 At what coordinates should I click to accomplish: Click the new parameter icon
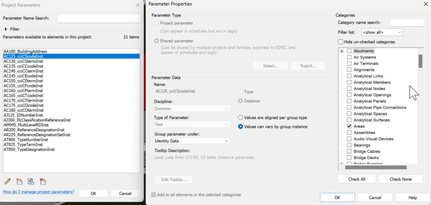[x=19, y=181]
